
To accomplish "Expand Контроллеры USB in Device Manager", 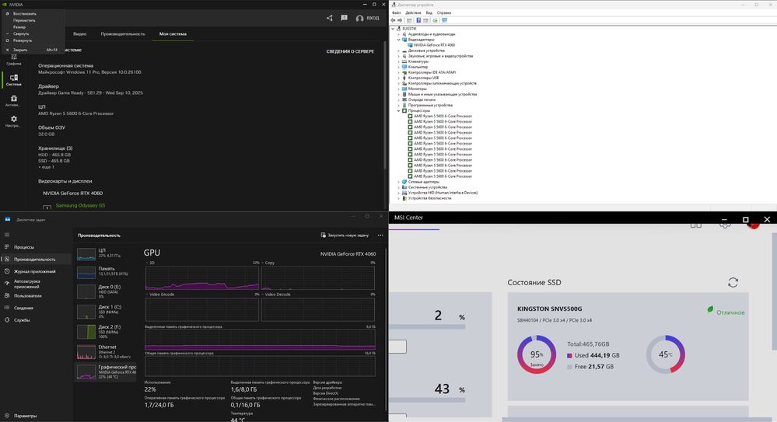I will 398,78.
